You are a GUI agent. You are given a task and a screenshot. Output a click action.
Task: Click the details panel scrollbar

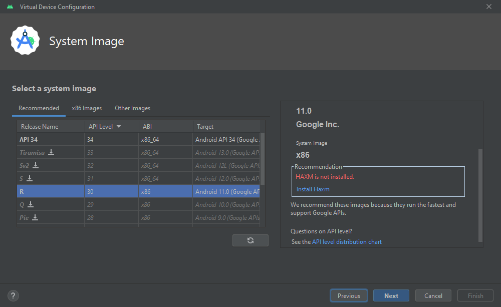480,195
